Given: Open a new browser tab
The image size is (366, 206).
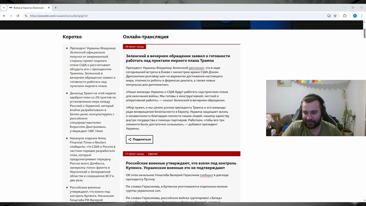Looking at the screenshot, I should click(x=55, y=8).
